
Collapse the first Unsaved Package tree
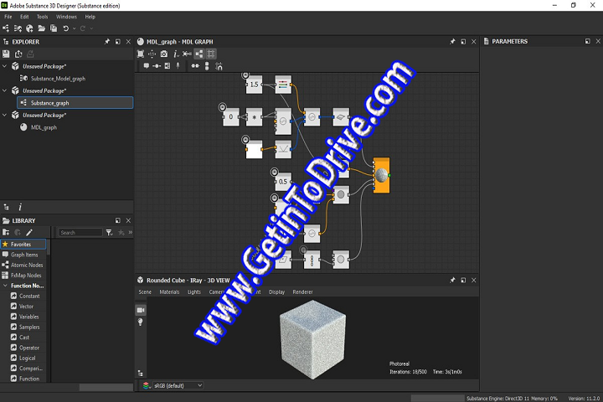tap(5, 66)
